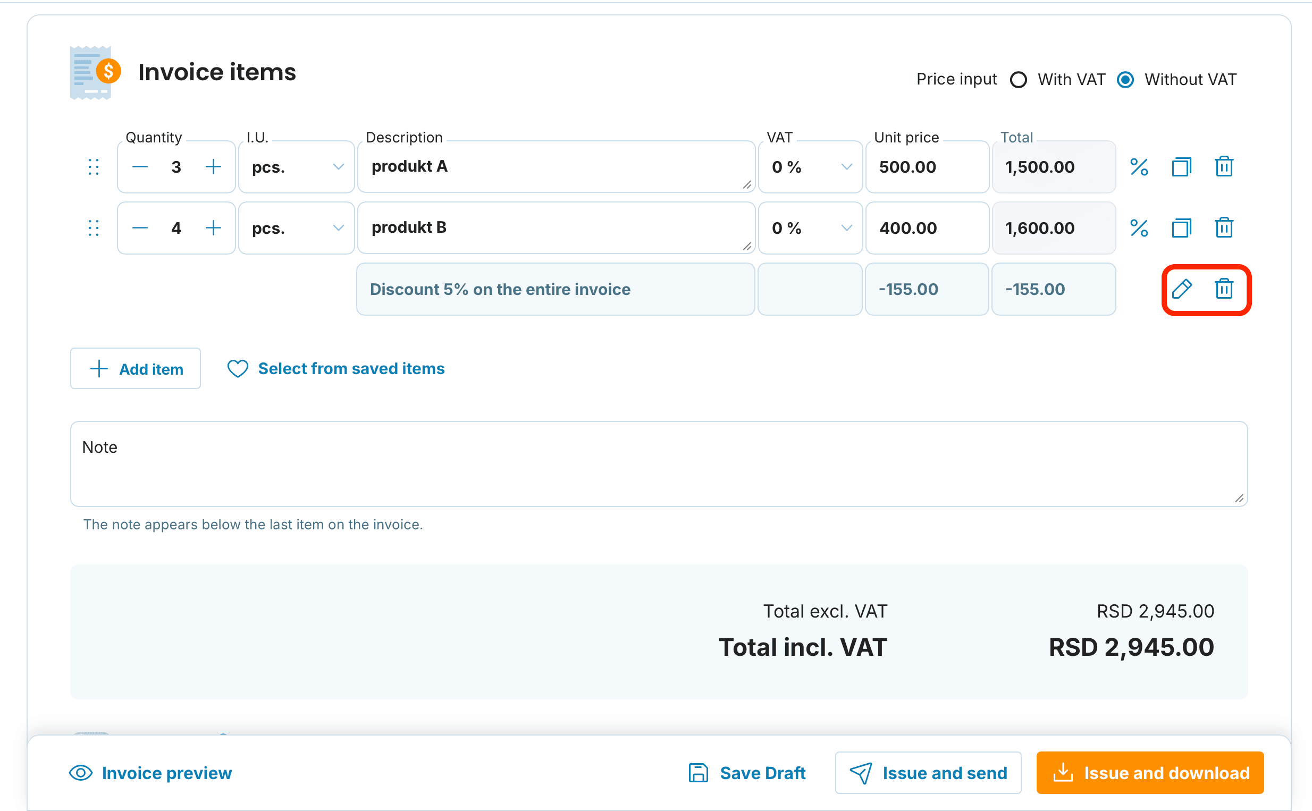
Task: Edit the 5% discount with the pencil icon
Action: coord(1182,289)
